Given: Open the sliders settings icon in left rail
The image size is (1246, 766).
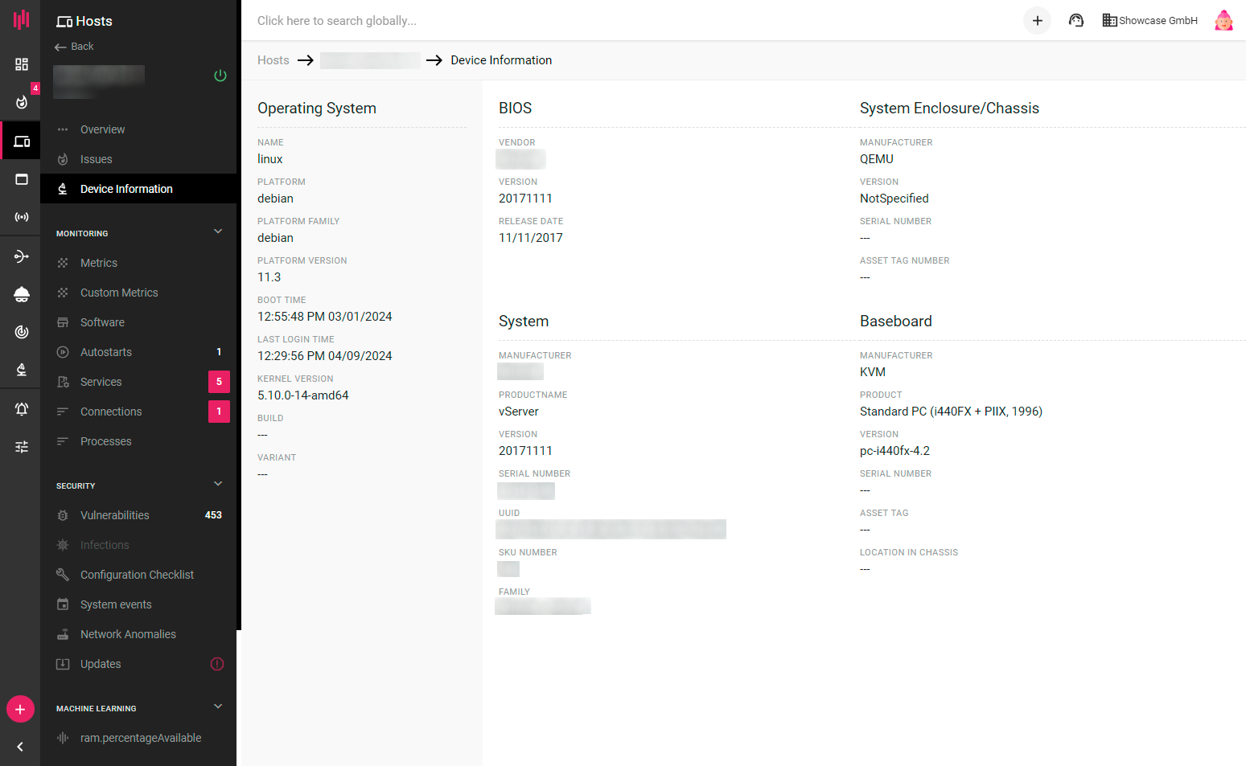Looking at the screenshot, I should pyautogui.click(x=22, y=447).
